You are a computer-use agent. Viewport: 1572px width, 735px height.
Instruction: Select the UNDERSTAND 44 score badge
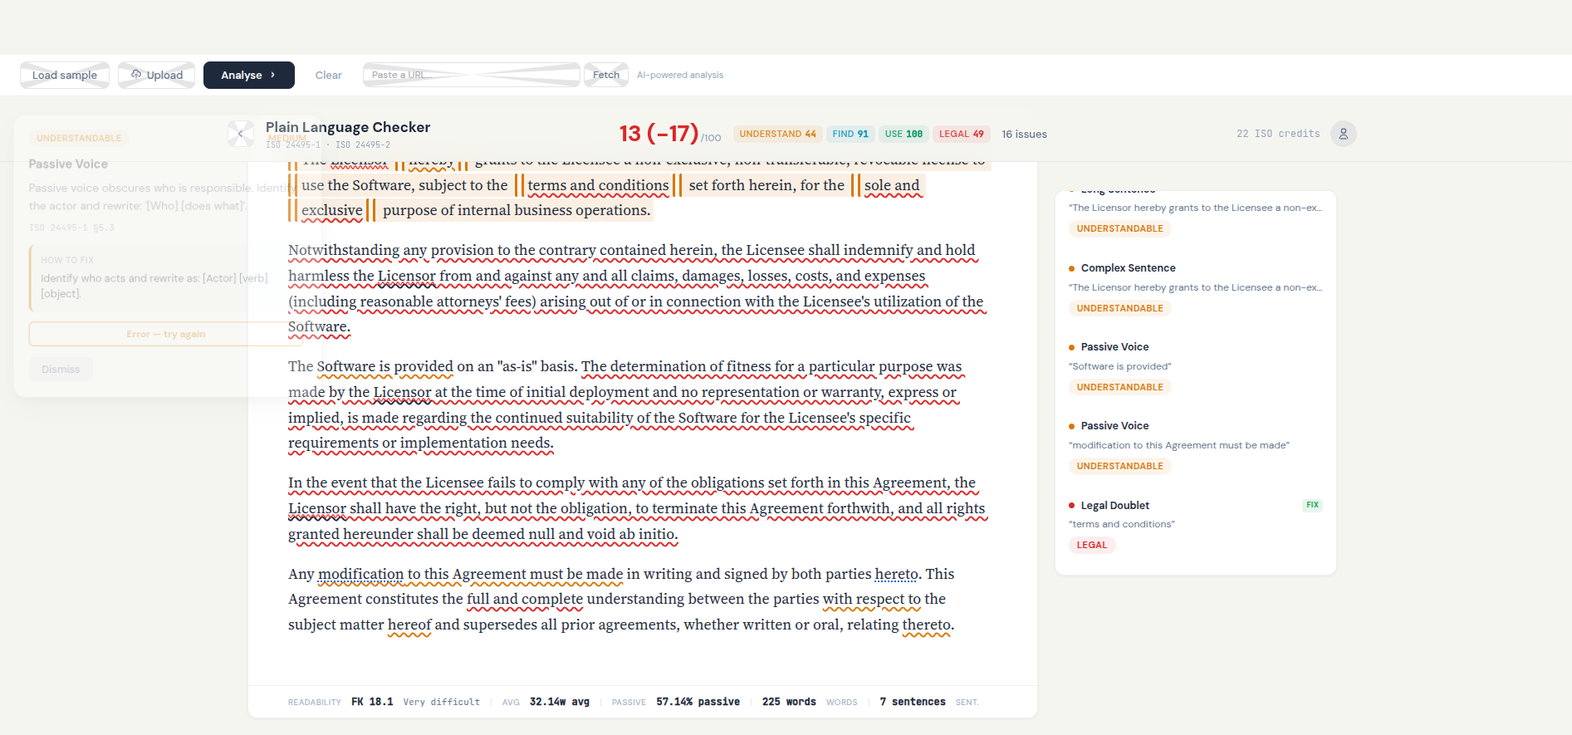[x=778, y=134]
